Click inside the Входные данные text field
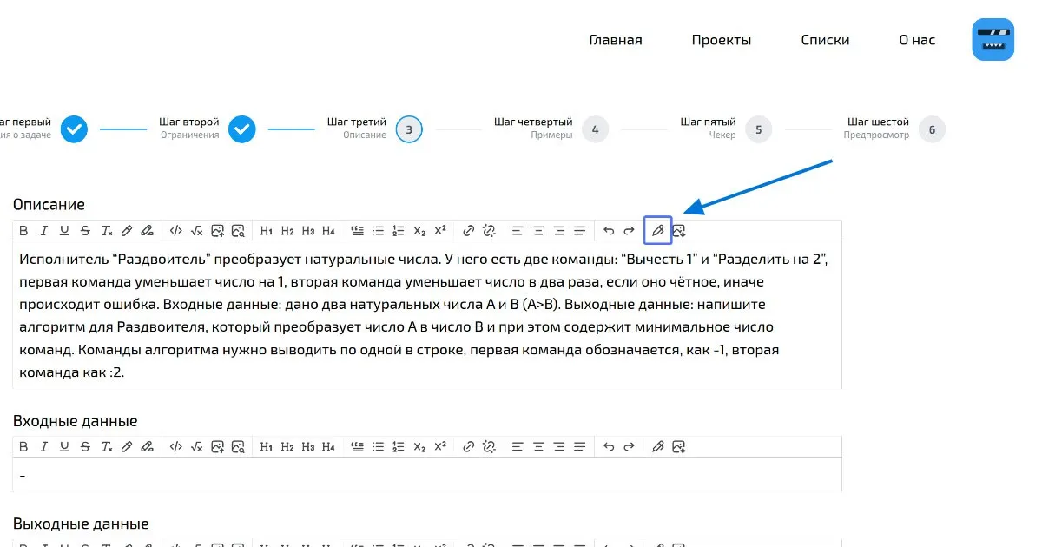 [x=347, y=476]
